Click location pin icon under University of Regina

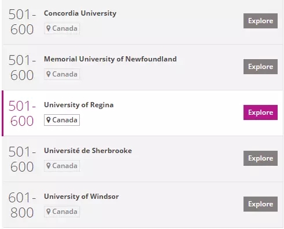pyautogui.click(x=49, y=120)
